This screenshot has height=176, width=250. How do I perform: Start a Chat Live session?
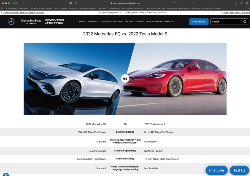216,170
